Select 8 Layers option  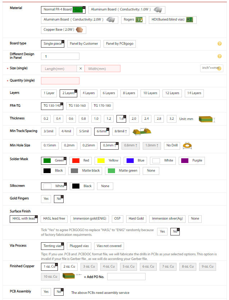coord(129,93)
